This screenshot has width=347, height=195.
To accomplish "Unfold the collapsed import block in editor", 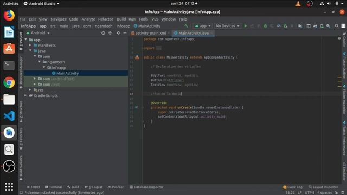I will coord(159,48).
